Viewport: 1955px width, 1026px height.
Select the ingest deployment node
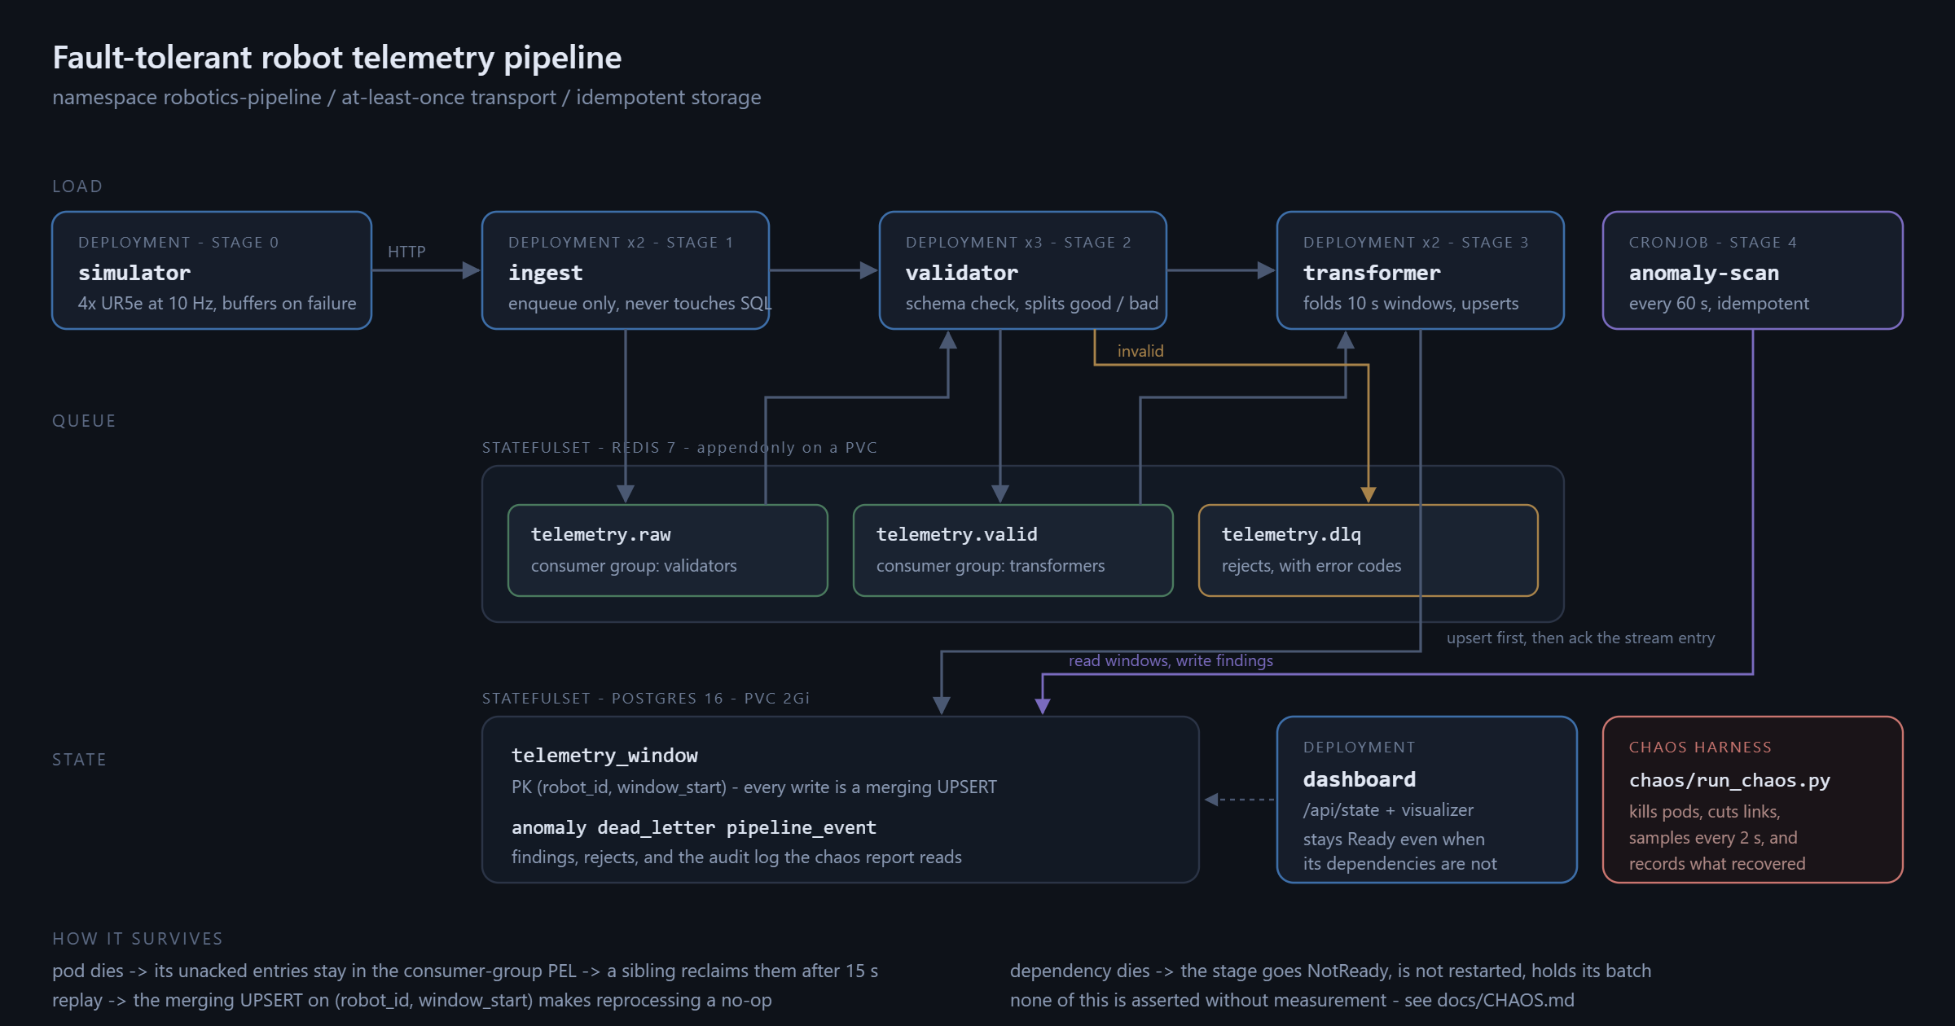[626, 270]
